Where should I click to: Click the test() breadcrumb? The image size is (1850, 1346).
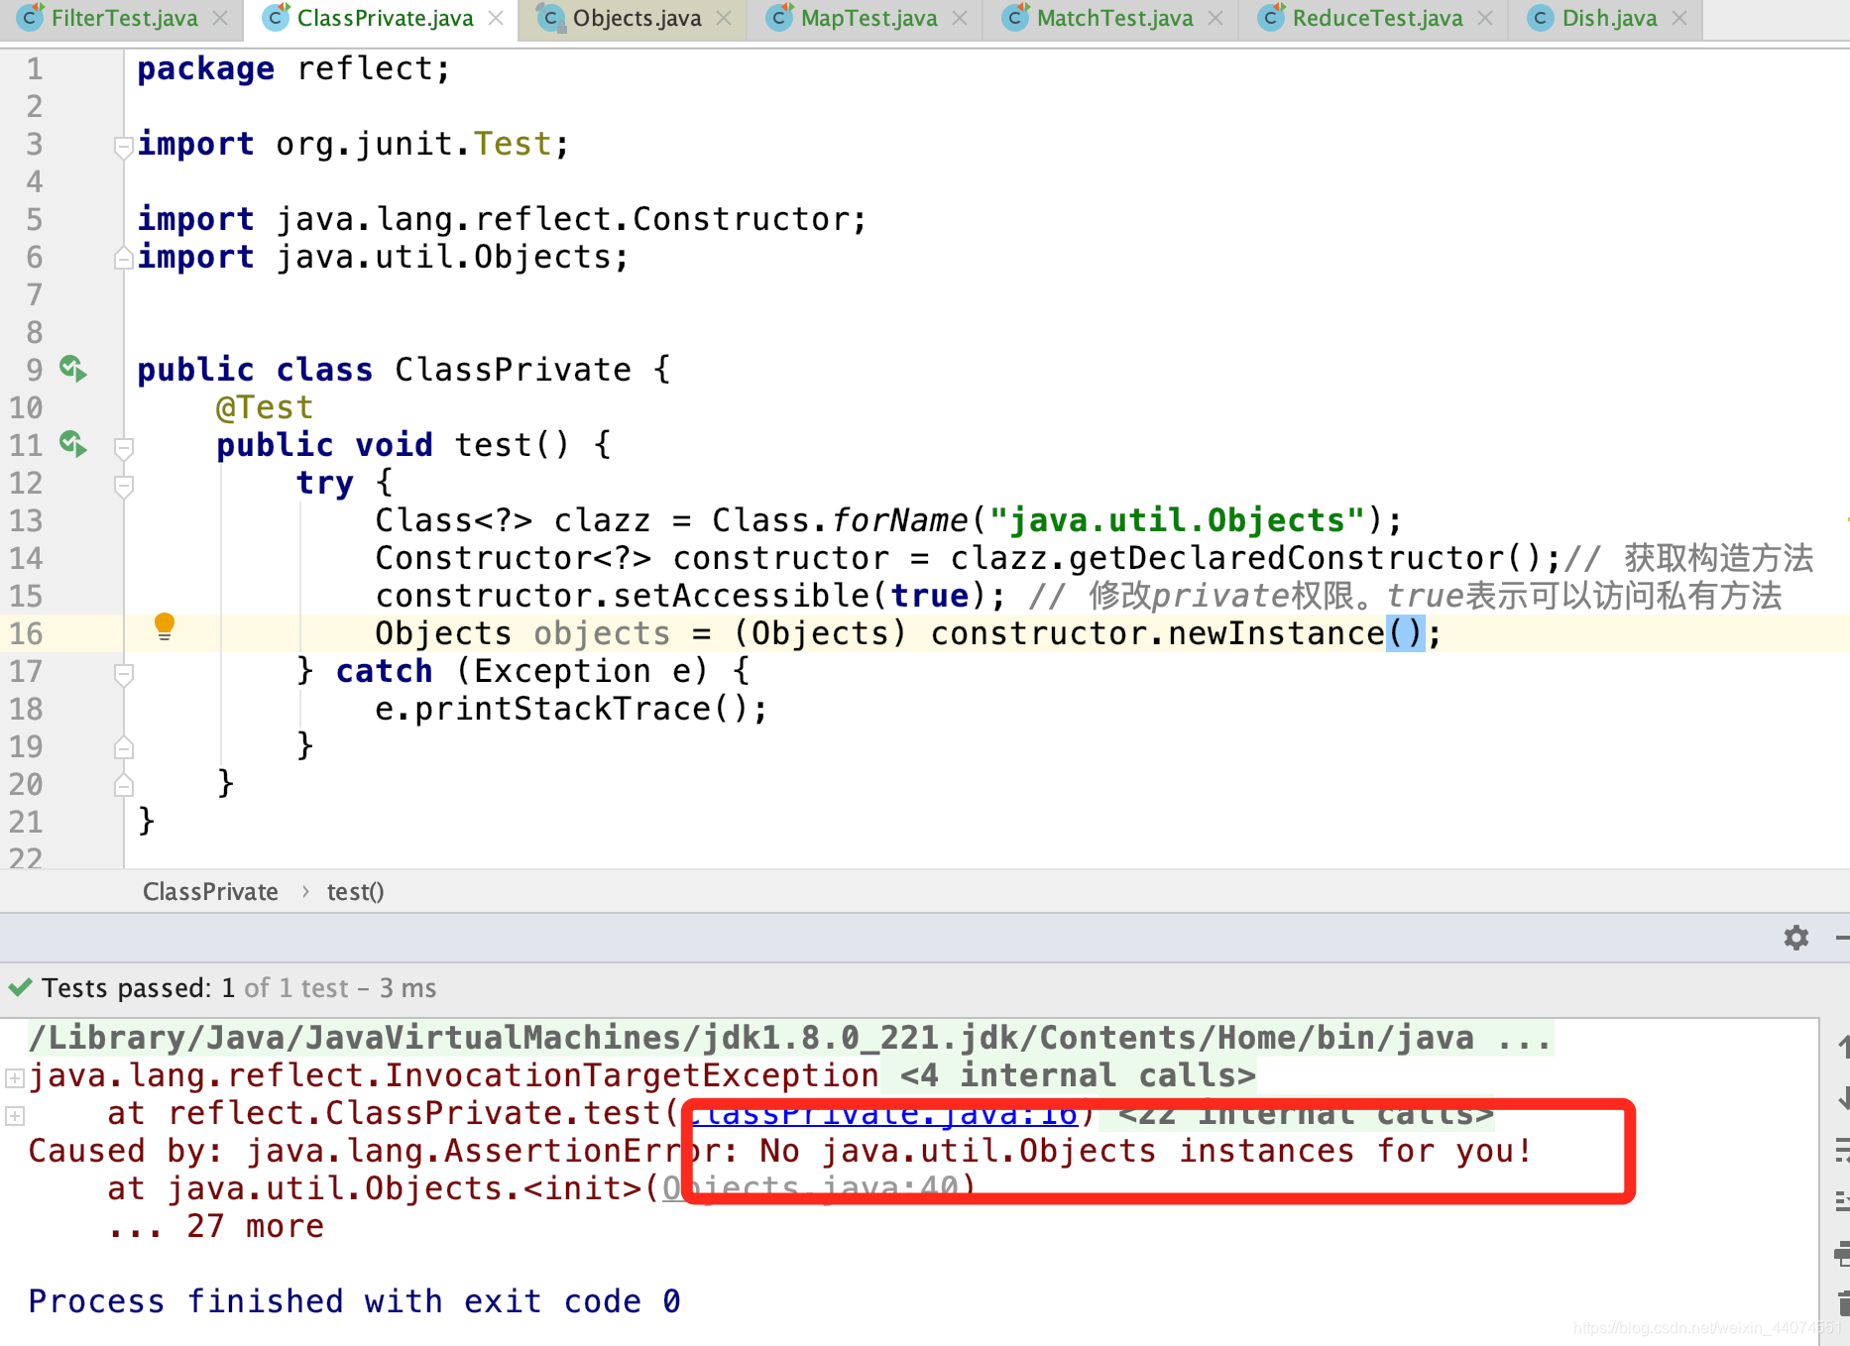point(355,891)
